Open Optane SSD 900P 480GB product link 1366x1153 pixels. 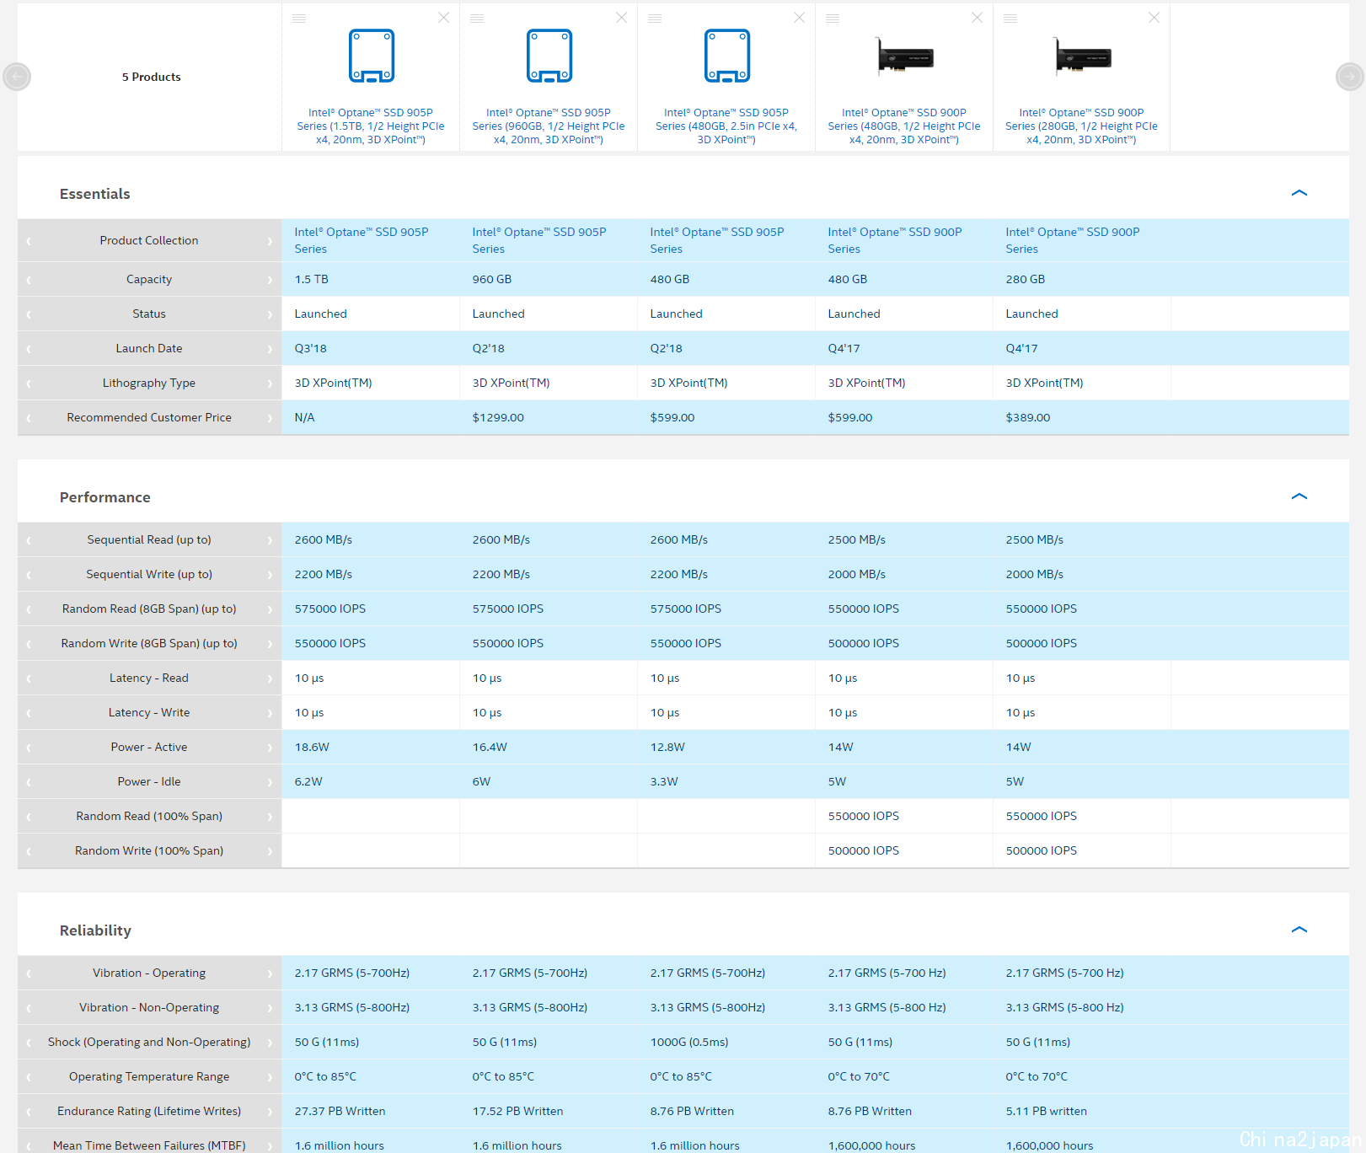(904, 126)
